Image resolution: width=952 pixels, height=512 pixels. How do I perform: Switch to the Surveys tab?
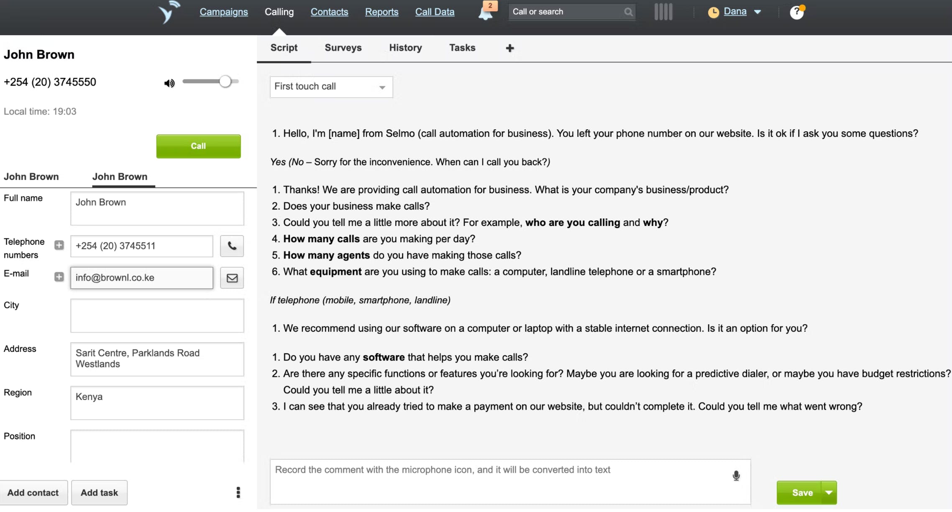[x=343, y=48]
